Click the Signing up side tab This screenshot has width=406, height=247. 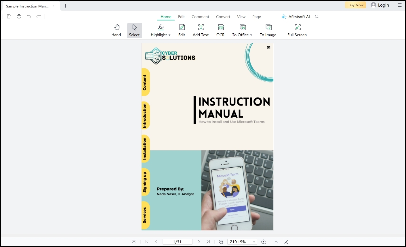[x=145, y=182]
